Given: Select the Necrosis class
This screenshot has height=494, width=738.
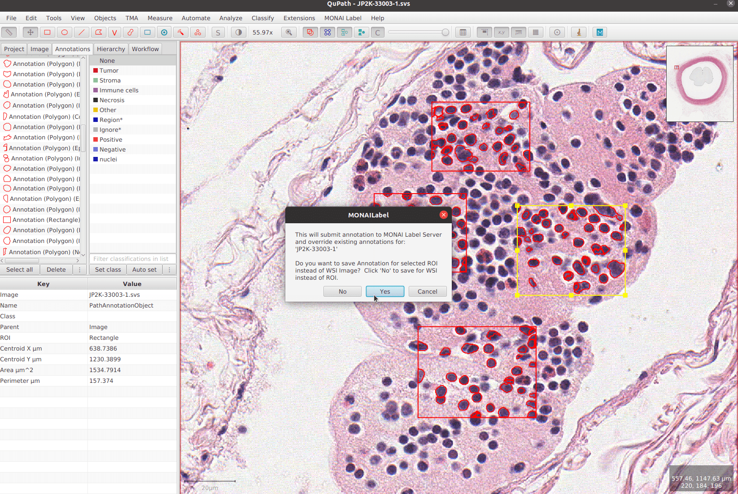Looking at the screenshot, I should click(133, 100).
